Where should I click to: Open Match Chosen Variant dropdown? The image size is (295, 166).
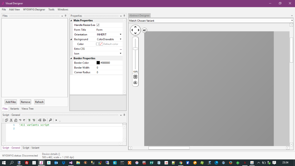(x=292, y=21)
